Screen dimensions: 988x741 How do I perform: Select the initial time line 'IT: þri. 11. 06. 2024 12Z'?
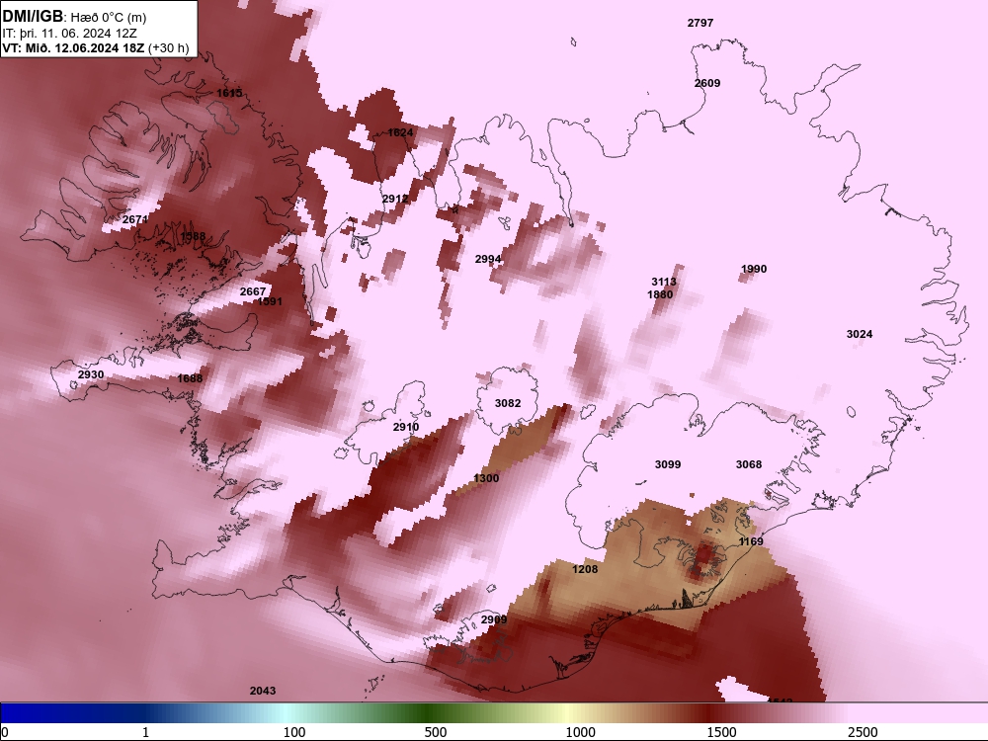click(x=69, y=34)
